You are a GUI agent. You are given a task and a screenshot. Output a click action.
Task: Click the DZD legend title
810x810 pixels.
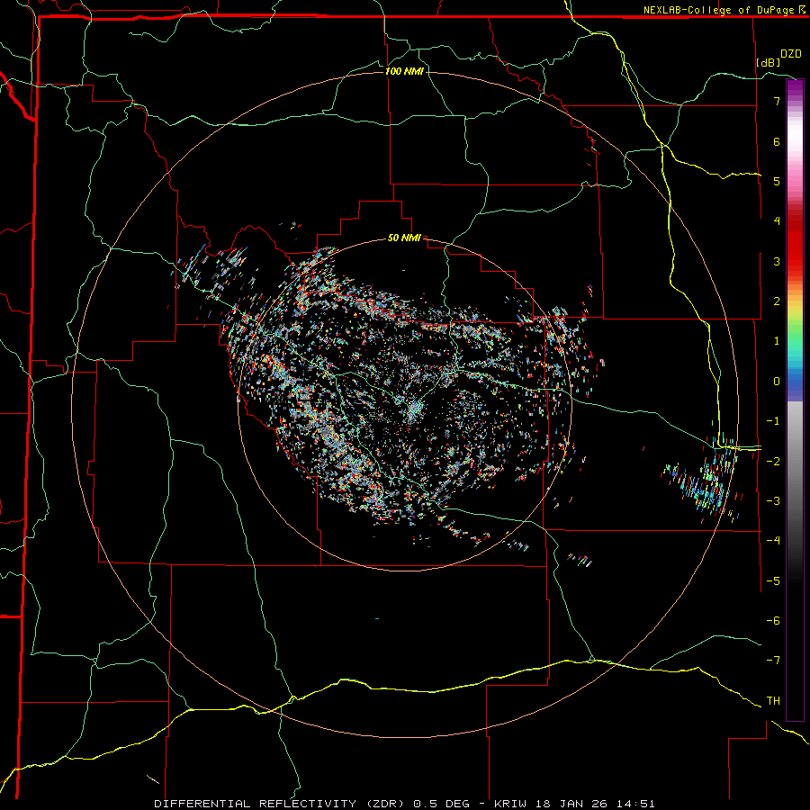791,54
